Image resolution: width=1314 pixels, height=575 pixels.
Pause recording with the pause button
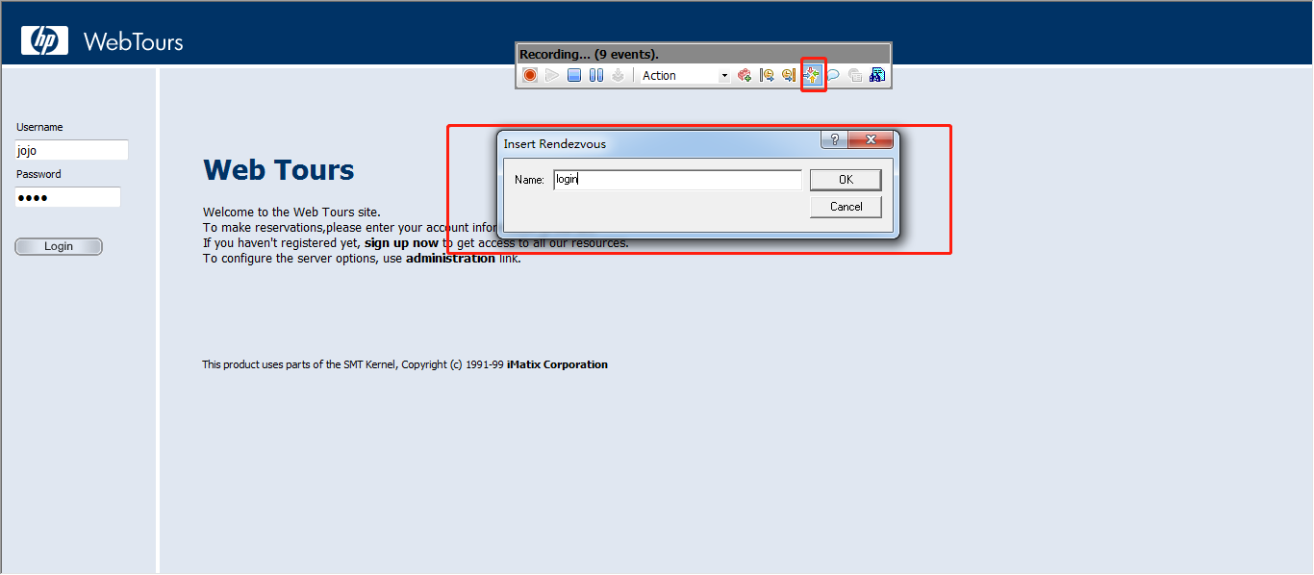pos(596,75)
